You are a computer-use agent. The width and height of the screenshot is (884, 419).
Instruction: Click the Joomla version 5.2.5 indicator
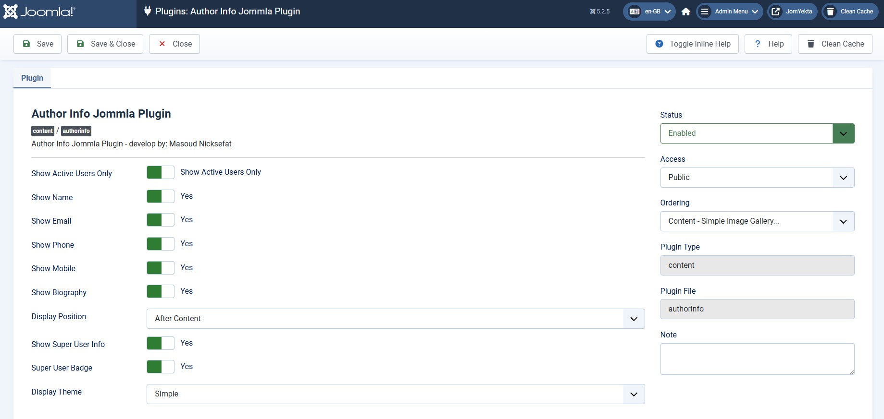coord(600,12)
